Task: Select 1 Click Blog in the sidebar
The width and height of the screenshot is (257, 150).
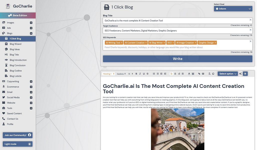Action: click(18, 38)
